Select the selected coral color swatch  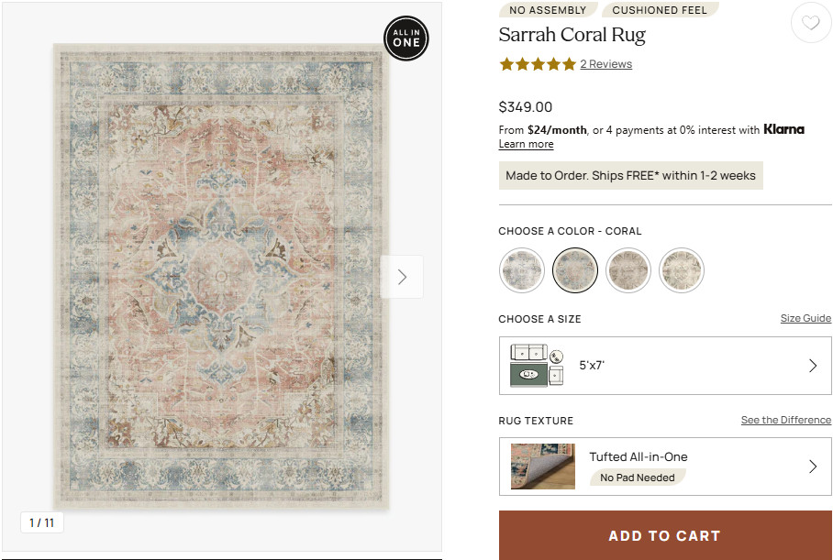[x=575, y=270]
